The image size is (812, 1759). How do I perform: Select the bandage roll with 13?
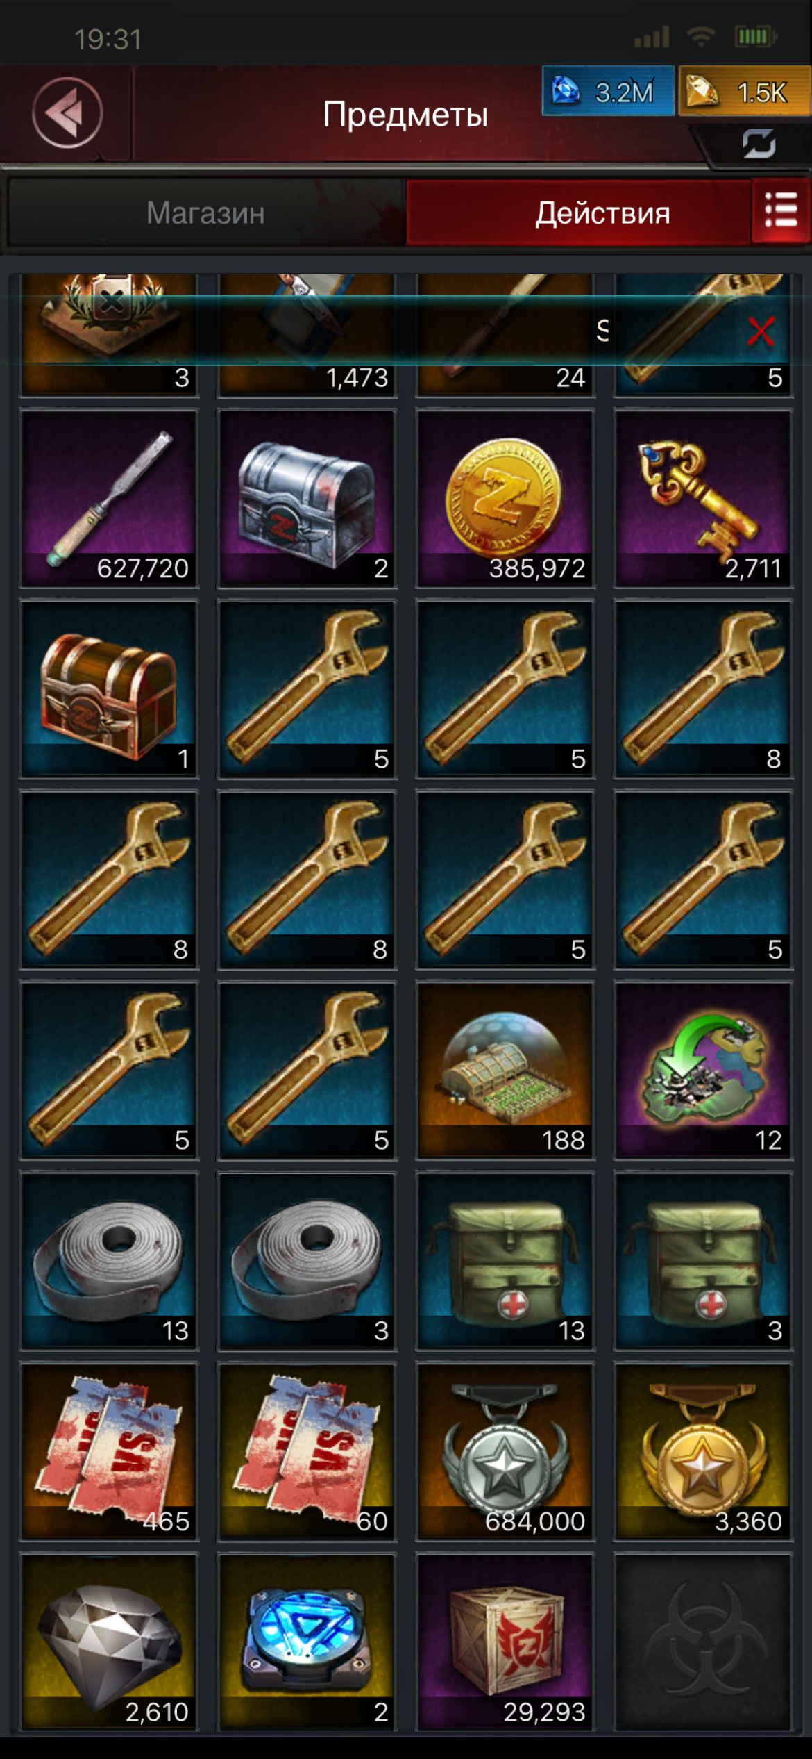pyautogui.click(x=109, y=1261)
